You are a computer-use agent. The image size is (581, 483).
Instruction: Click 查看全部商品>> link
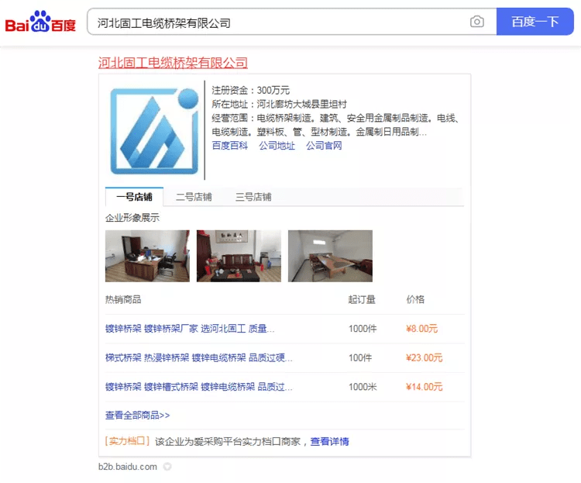(x=137, y=415)
